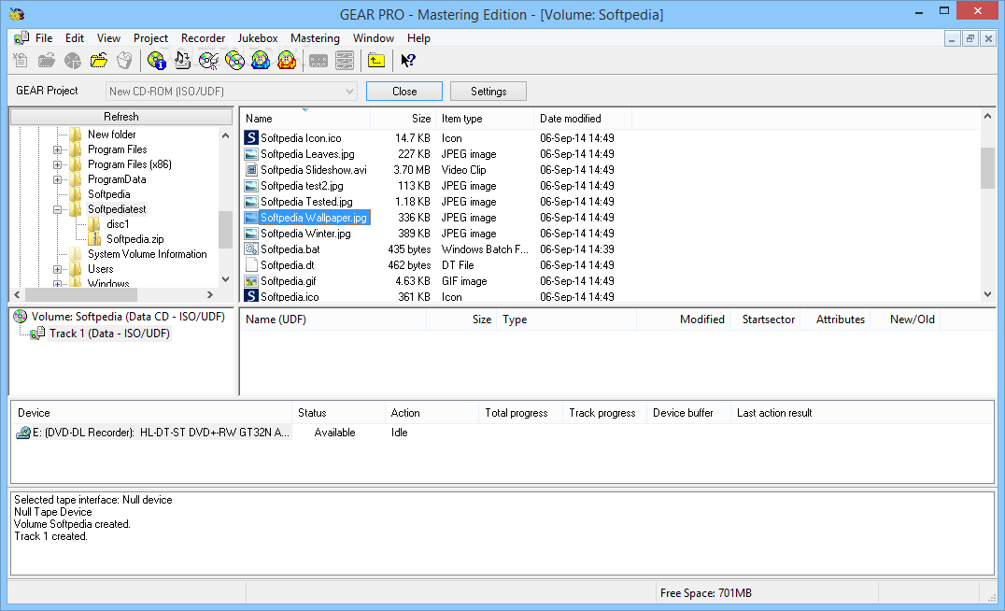Select the New folder tree item
The image size is (1005, 611).
tap(111, 135)
